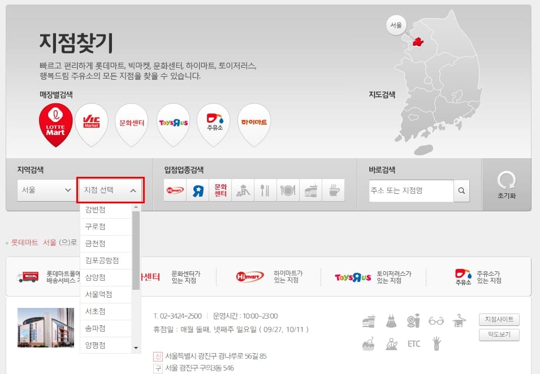Filter by kids playground icon

(x=243, y=190)
